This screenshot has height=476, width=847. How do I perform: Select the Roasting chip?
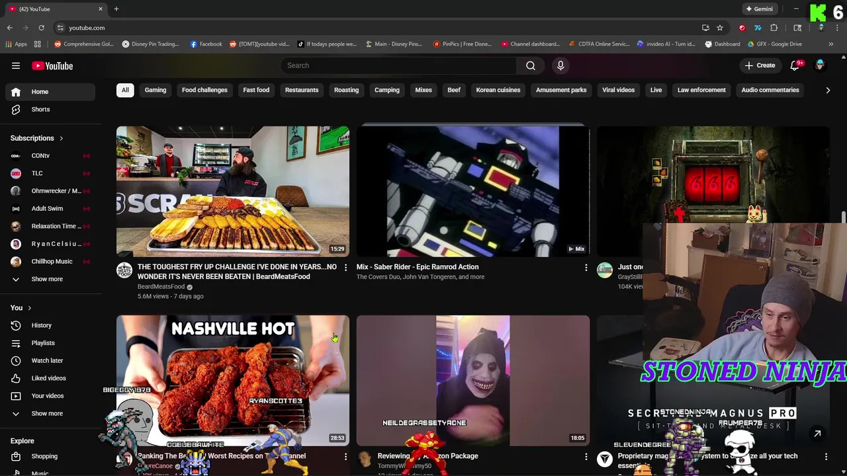(346, 90)
